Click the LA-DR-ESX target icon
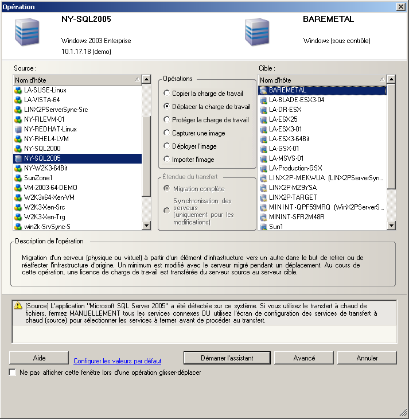This screenshot has width=409, height=419. tap(263, 110)
